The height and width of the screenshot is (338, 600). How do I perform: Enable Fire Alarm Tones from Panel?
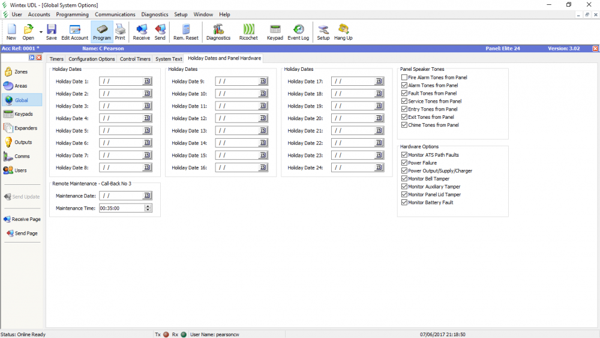404,77
